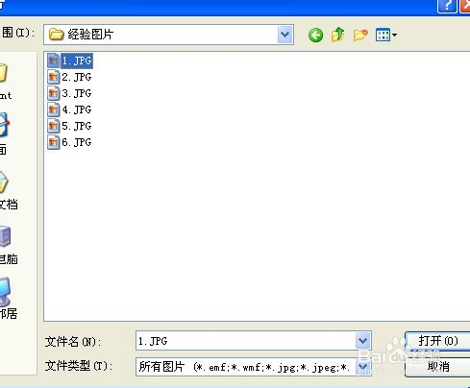Create a new folder
Viewport: 470px width, 388px height.
[360, 35]
